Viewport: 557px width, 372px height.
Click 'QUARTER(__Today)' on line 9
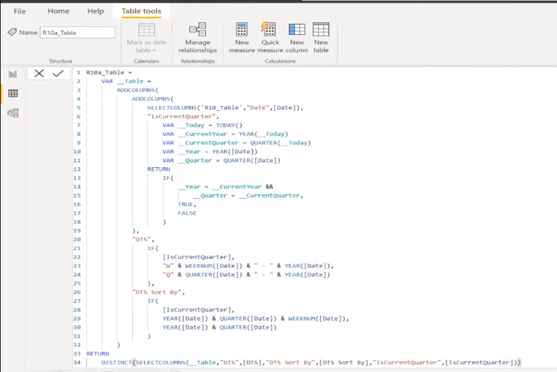click(281, 143)
